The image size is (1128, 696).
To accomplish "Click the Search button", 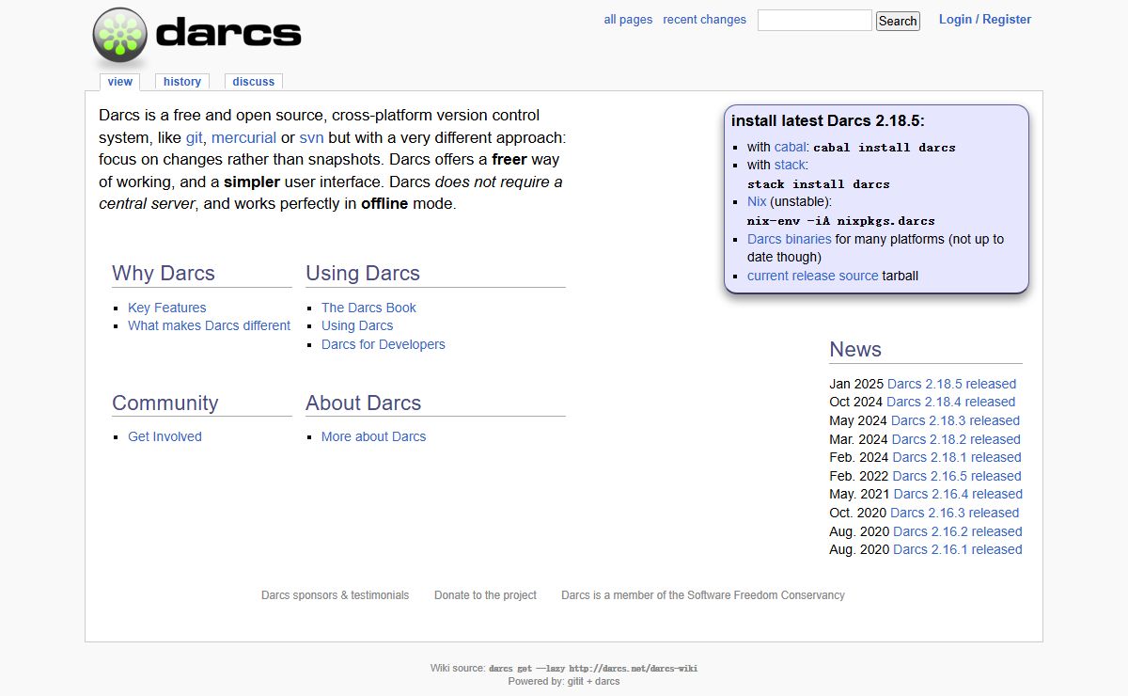I will (x=898, y=21).
